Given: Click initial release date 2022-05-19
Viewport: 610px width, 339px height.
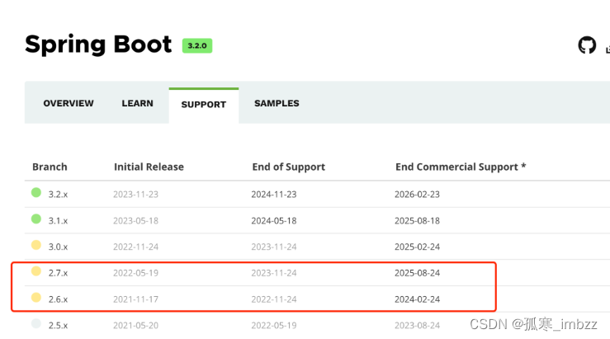Looking at the screenshot, I should pos(135,273).
